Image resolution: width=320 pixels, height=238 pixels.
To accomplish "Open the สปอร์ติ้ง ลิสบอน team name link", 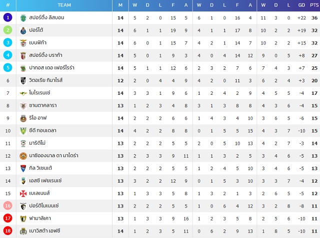I will [x=46, y=17].
